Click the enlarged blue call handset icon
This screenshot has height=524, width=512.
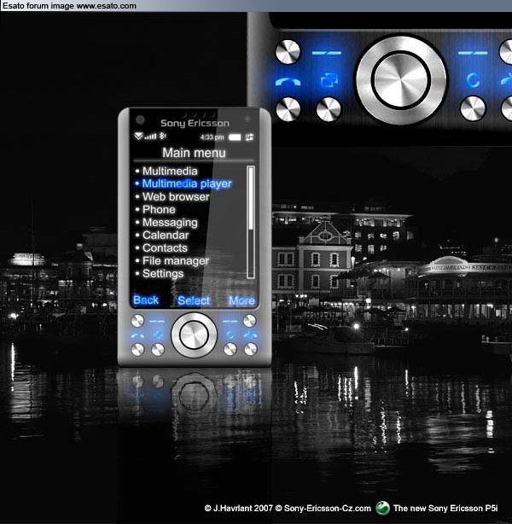click(288, 81)
